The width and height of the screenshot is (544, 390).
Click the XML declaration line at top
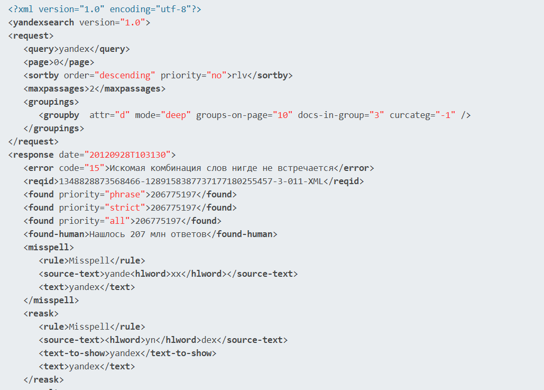pyautogui.click(x=104, y=10)
